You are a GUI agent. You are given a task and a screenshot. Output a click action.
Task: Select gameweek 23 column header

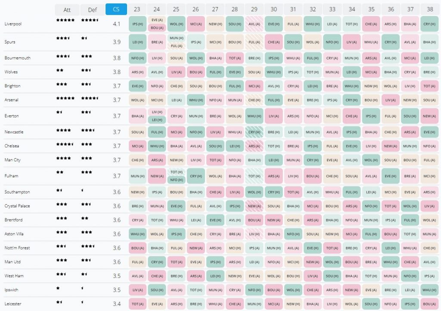pyautogui.click(x=137, y=9)
